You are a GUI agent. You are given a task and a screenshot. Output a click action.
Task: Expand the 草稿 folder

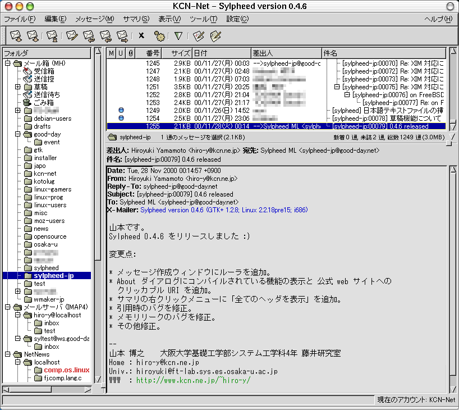18,87
